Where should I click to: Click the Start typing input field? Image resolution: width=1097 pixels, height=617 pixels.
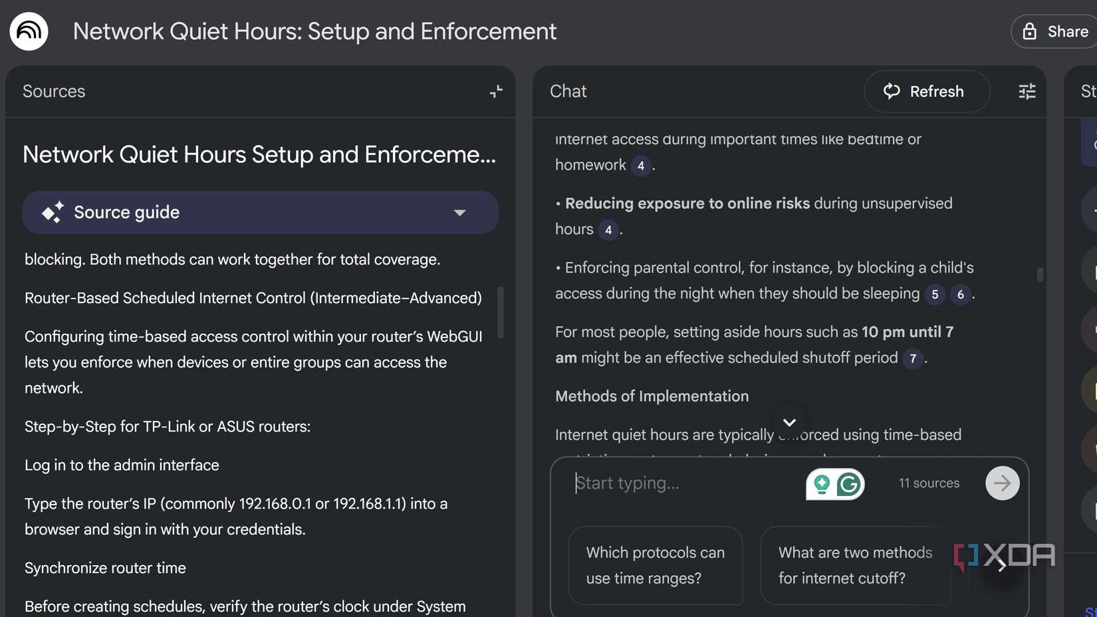665,483
